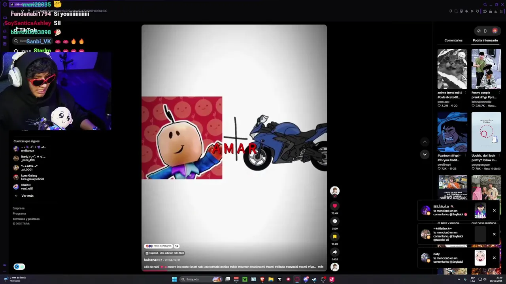The height and width of the screenshot is (284, 506).
Task: Expand 'Ver más' followed accounts list
Action: (24, 196)
